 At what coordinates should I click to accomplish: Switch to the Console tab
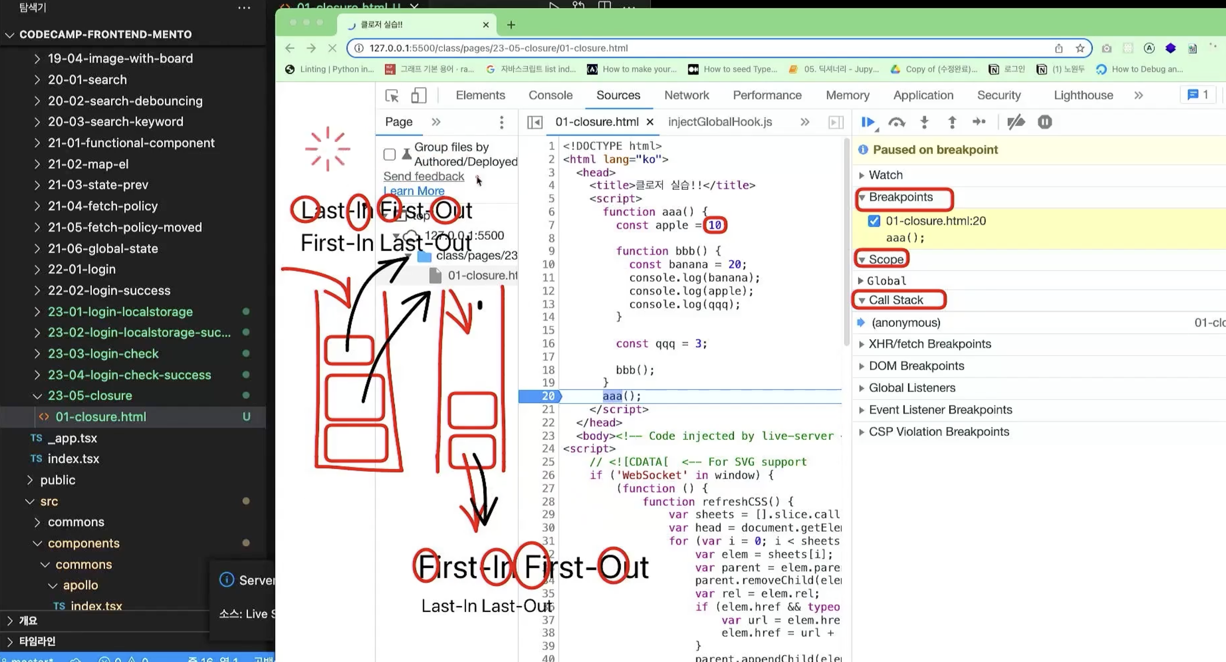click(x=550, y=95)
